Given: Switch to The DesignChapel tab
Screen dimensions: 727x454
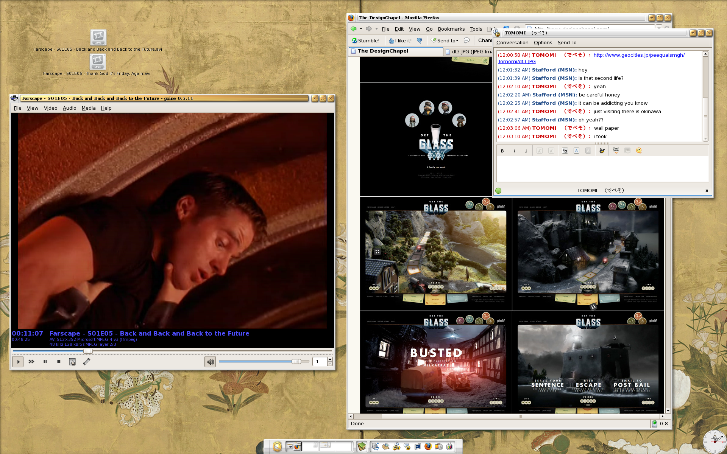Looking at the screenshot, I should (x=396, y=51).
